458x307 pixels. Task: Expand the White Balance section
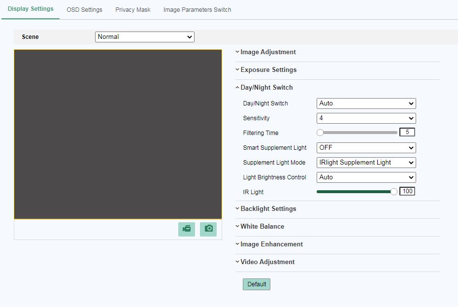pos(262,227)
